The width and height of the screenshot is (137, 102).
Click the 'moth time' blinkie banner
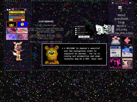[x=19, y=10]
